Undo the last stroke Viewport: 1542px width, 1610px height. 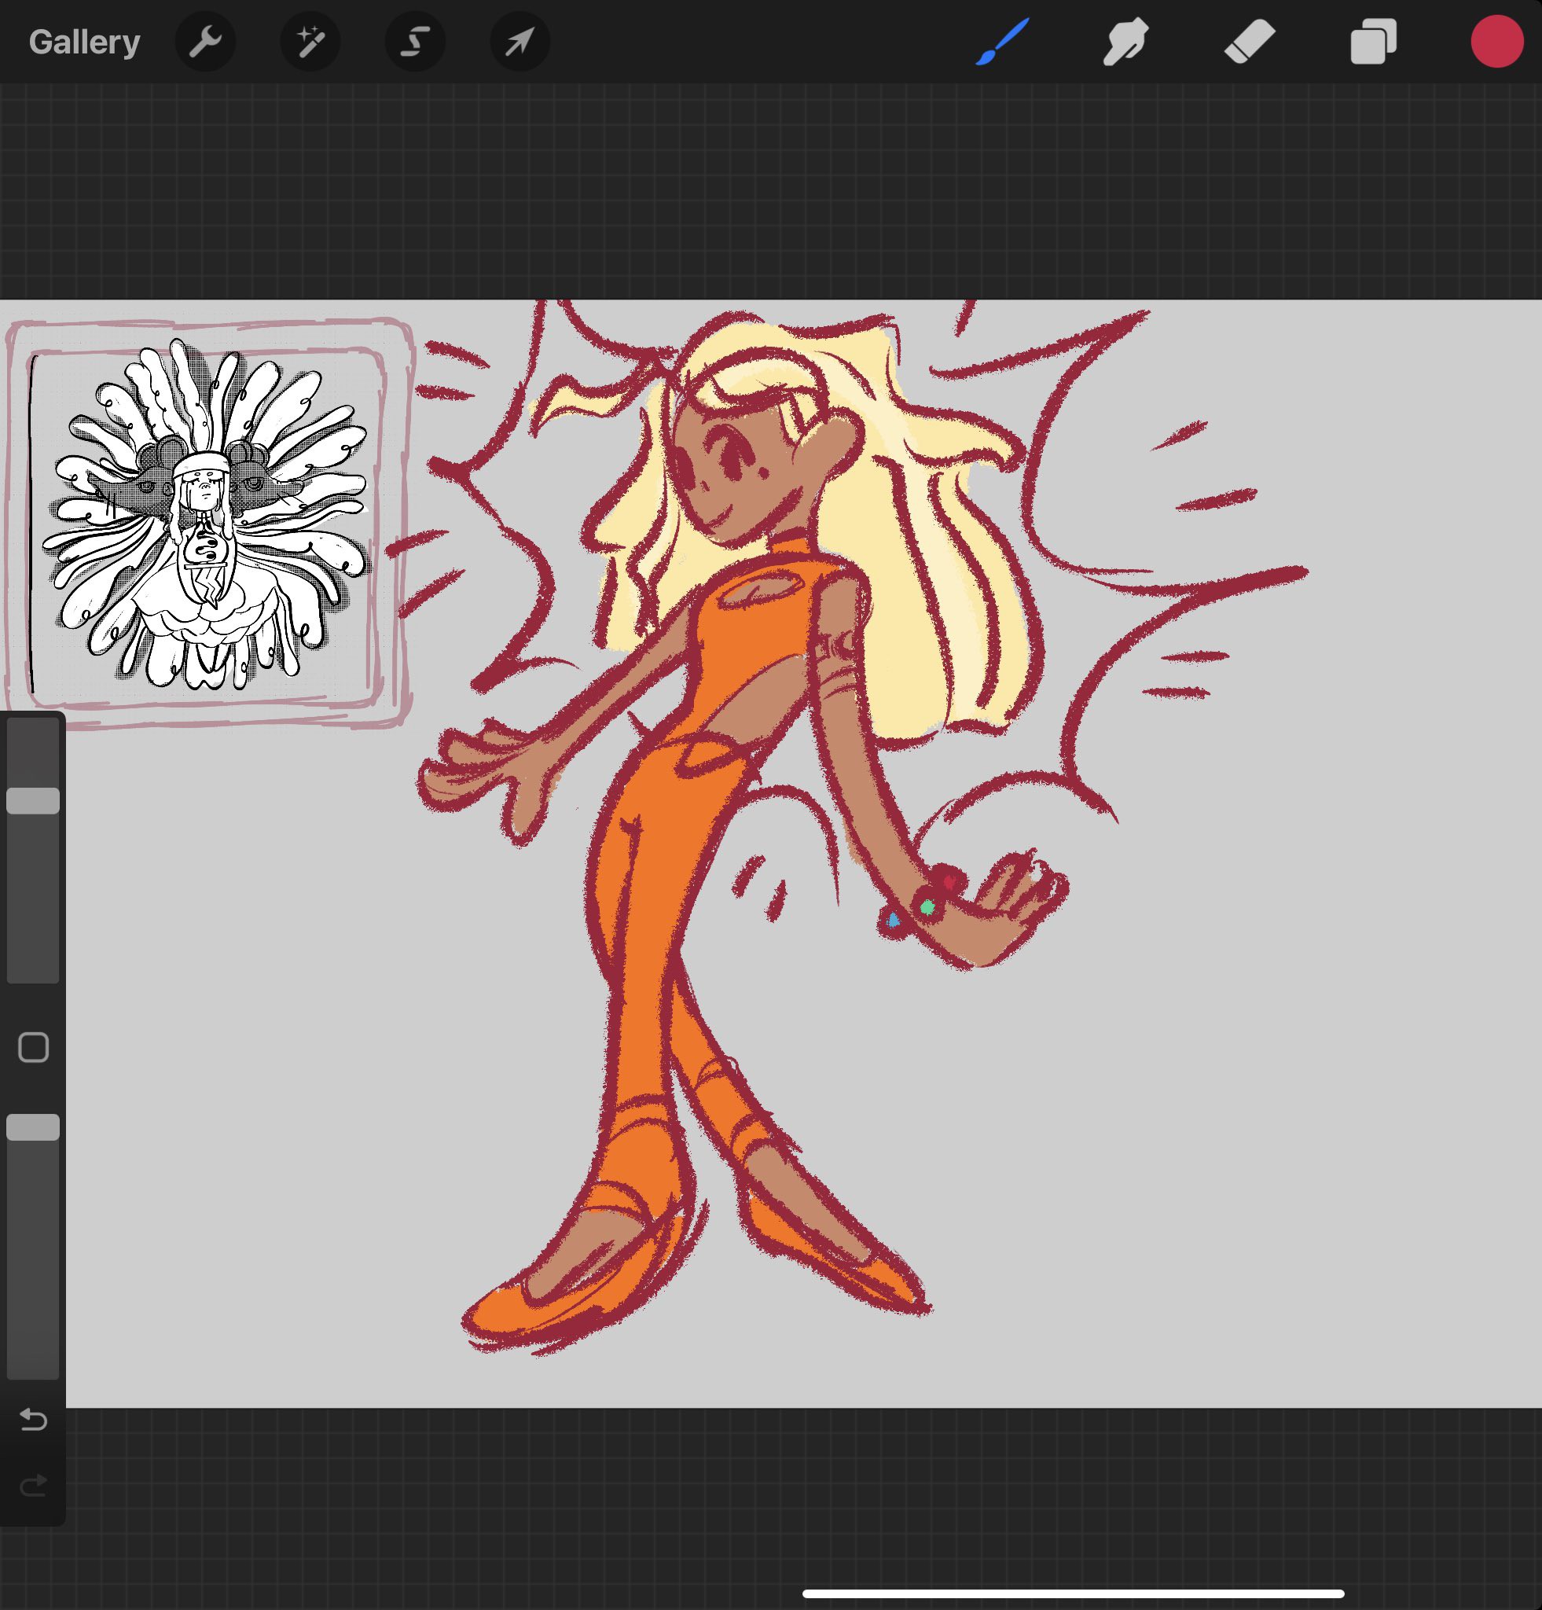point(33,1420)
